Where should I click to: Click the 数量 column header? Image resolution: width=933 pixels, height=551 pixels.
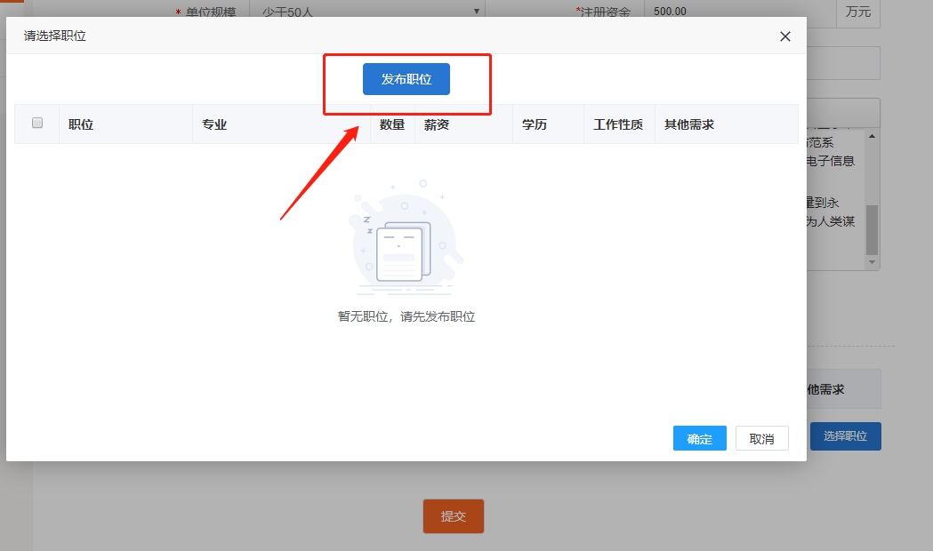point(392,124)
